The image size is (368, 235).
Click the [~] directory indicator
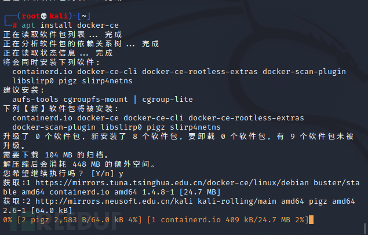pyautogui.click(x=84, y=16)
